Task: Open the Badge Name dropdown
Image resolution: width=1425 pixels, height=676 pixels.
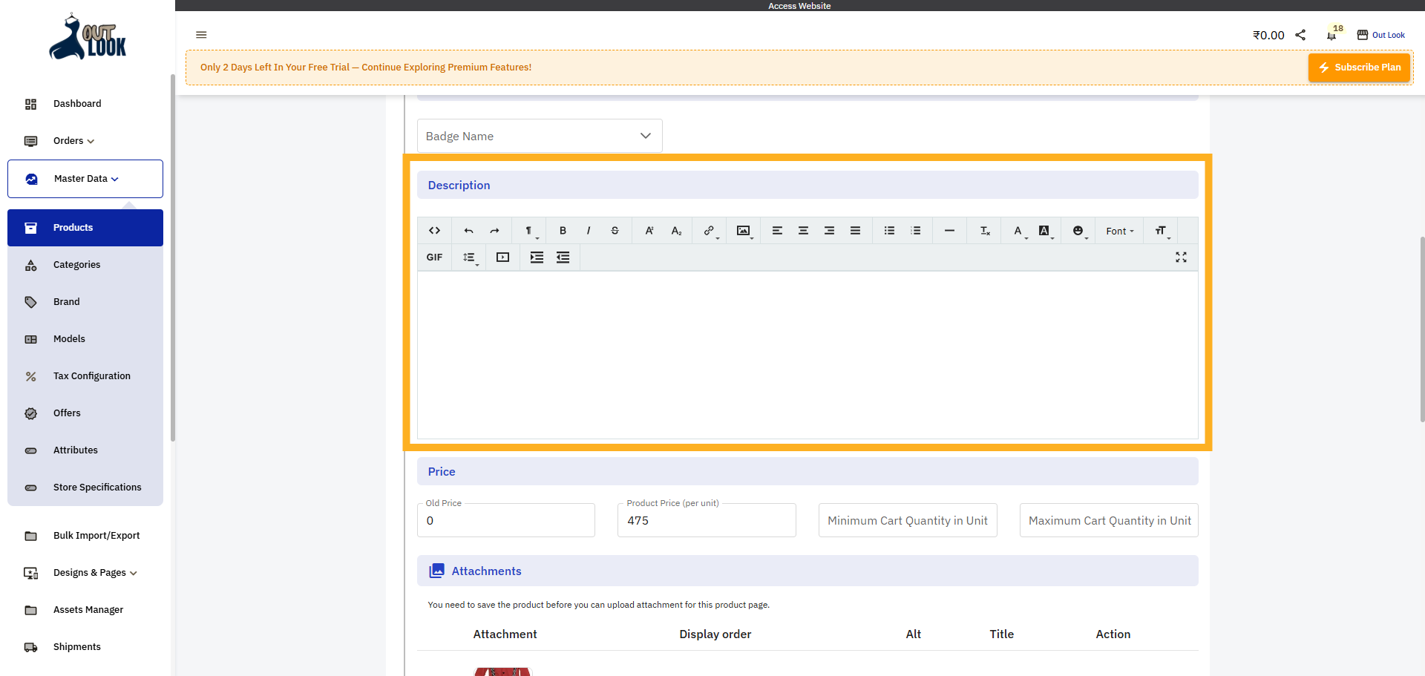Action: click(540, 137)
